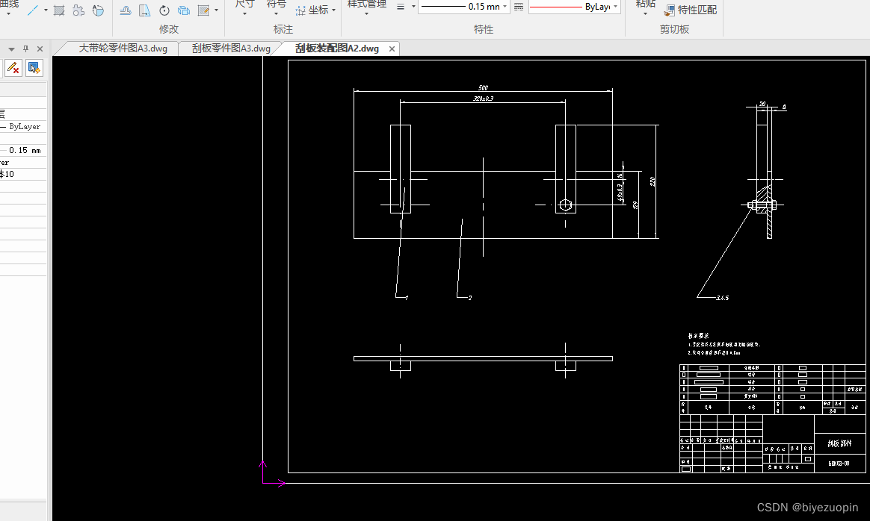Click the 特性 ribbon group label

[484, 29]
